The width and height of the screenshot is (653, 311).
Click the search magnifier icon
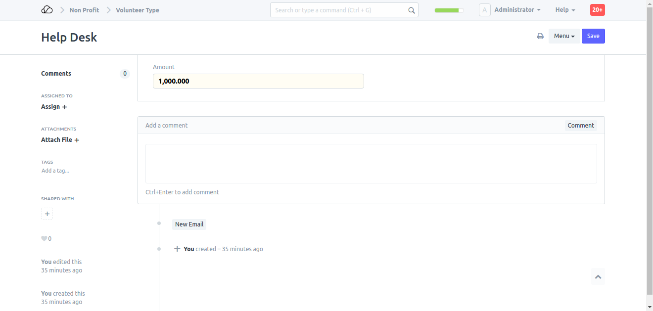tap(412, 10)
